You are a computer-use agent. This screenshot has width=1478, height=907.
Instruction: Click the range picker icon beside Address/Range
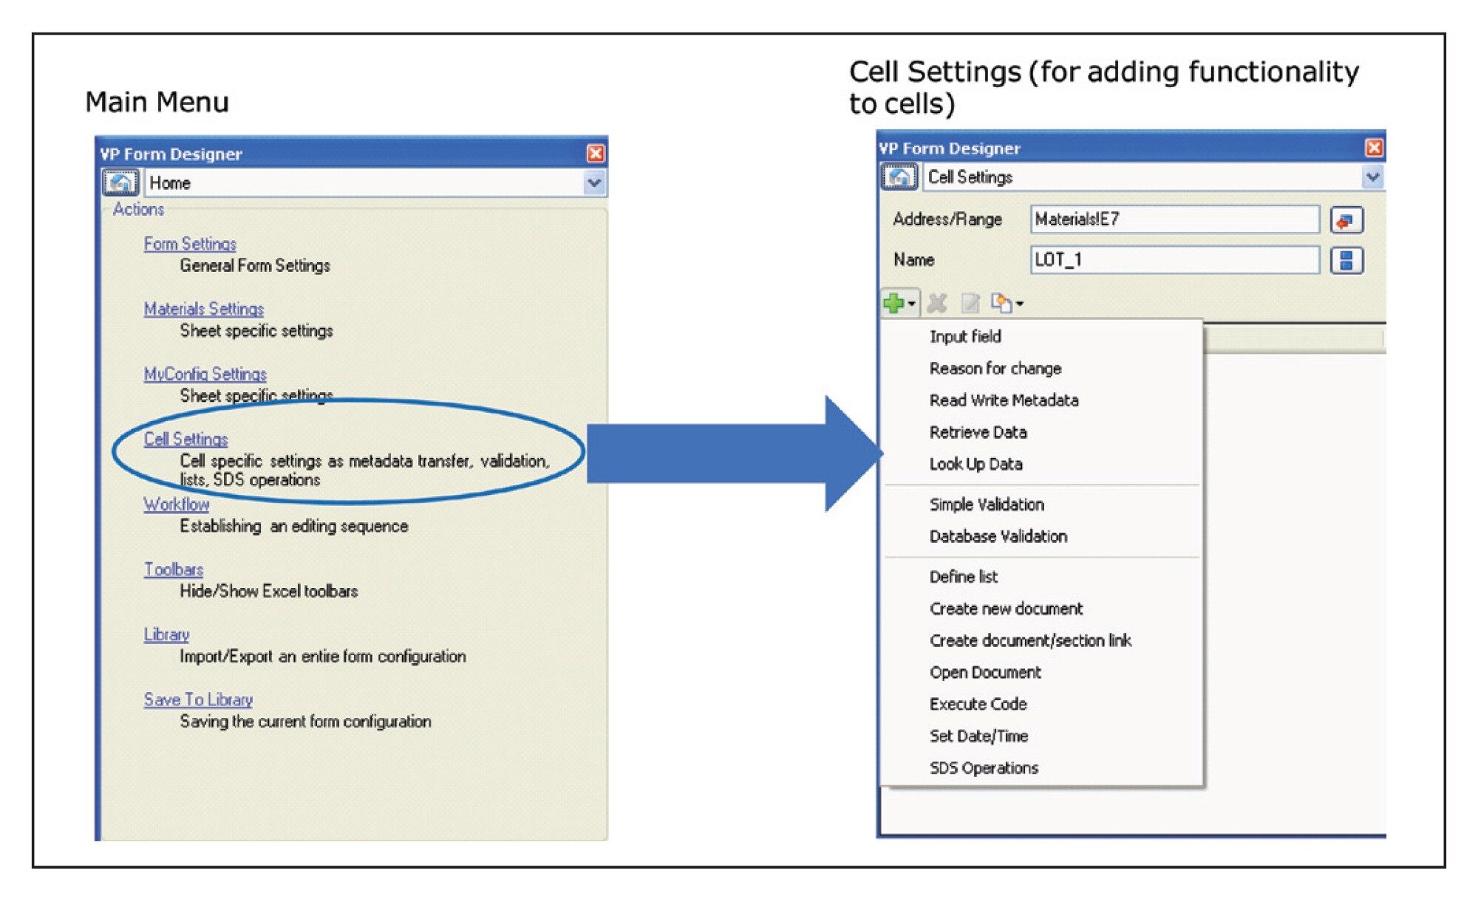click(x=1346, y=220)
